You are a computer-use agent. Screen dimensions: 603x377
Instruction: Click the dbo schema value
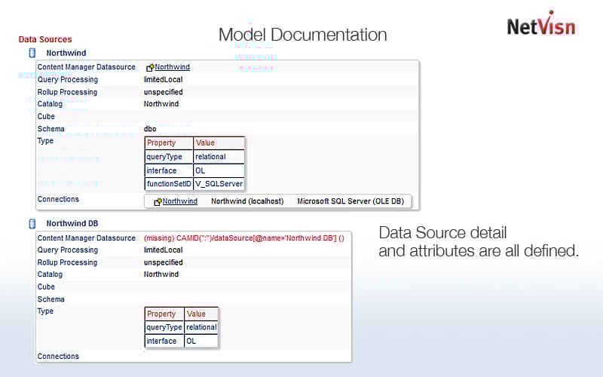pos(150,129)
